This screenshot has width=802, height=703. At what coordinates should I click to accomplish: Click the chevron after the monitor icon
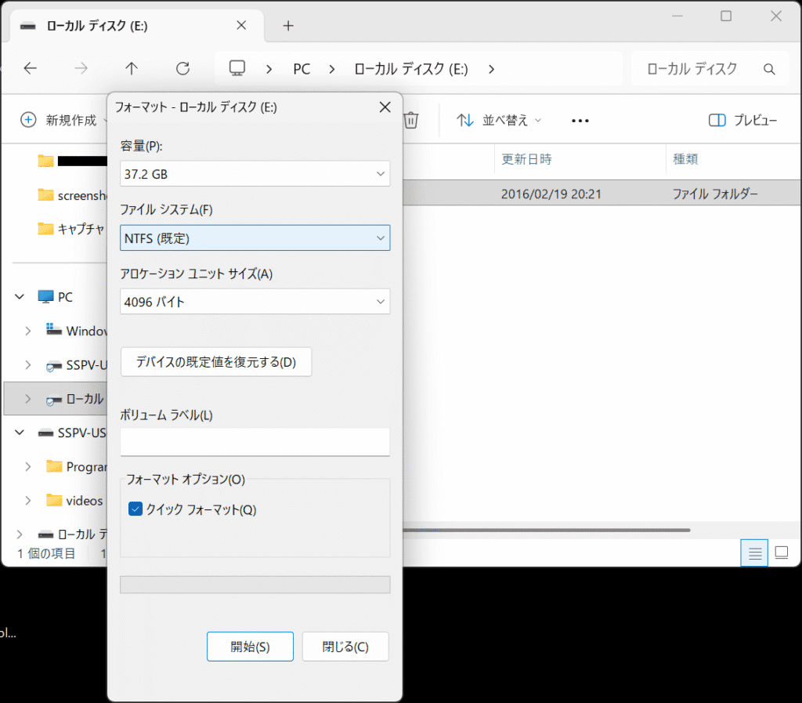(x=269, y=69)
